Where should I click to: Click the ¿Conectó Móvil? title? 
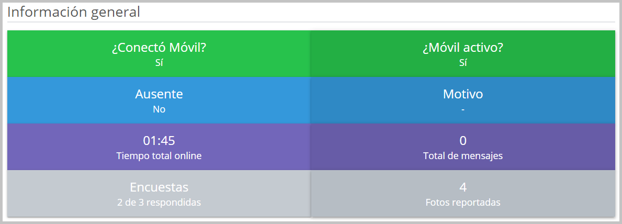[x=159, y=48]
